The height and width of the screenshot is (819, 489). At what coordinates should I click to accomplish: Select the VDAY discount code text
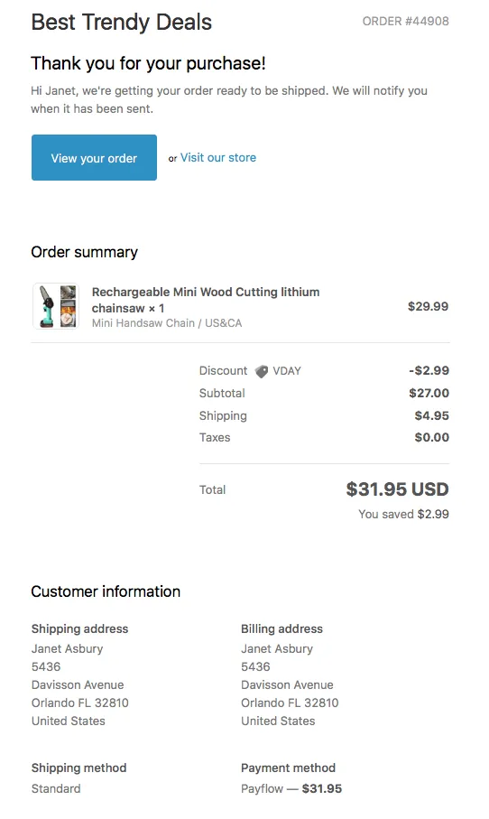pyautogui.click(x=287, y=371)
